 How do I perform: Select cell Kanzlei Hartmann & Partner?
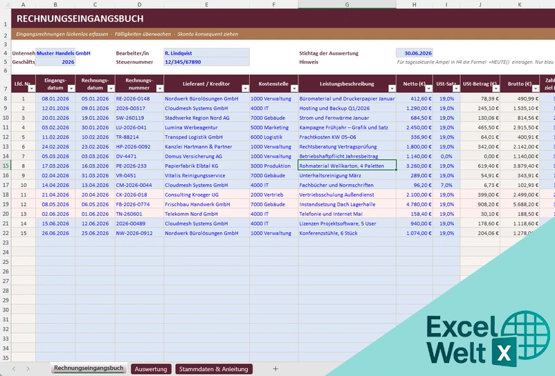coord(206,147)
